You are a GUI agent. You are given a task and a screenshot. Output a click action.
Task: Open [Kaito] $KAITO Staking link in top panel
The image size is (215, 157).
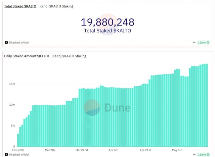pyautogui.click(x=56, y=6)
